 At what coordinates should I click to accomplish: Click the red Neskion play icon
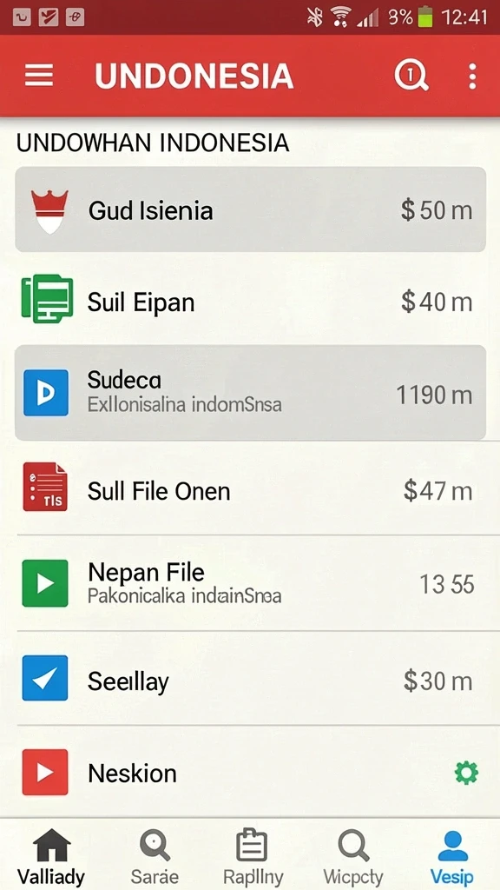click(x=45, y=772)
